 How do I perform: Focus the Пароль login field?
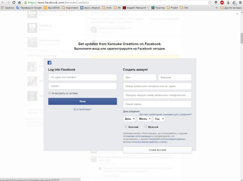coord(82,86)
